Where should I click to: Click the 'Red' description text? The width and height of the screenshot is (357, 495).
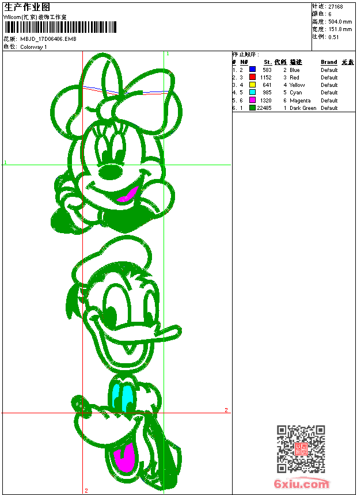tap(294, 77)
